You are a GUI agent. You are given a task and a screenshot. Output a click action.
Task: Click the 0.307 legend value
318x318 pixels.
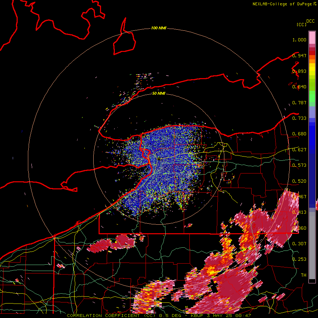pos(299,243)
